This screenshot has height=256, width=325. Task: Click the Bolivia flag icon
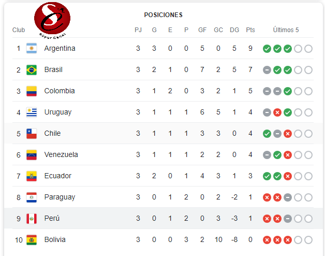[32, 240]
